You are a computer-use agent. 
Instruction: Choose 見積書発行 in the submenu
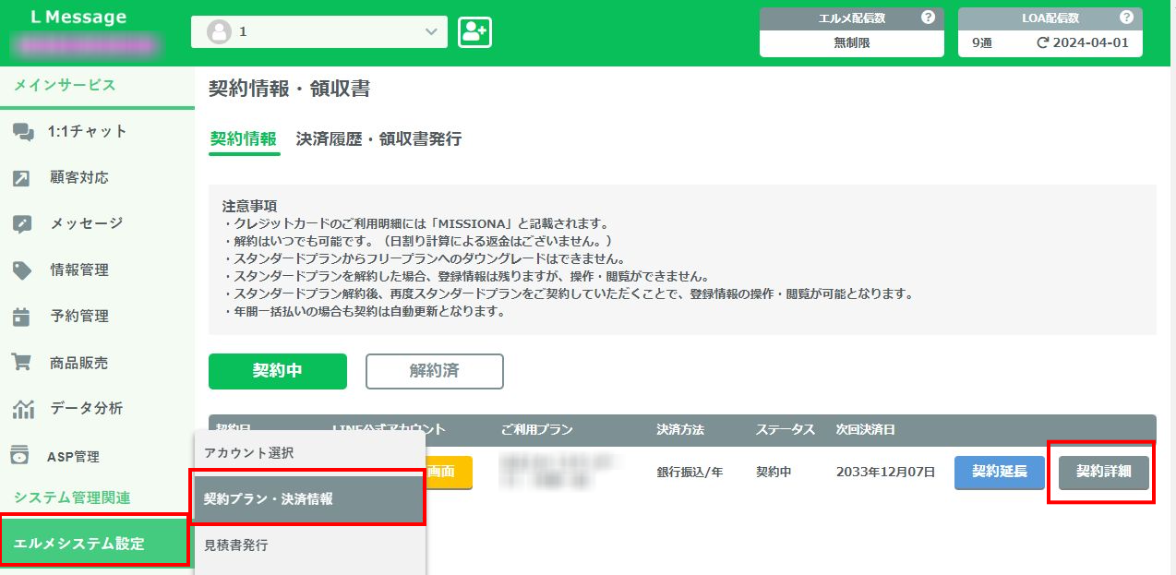pos(236,545)
